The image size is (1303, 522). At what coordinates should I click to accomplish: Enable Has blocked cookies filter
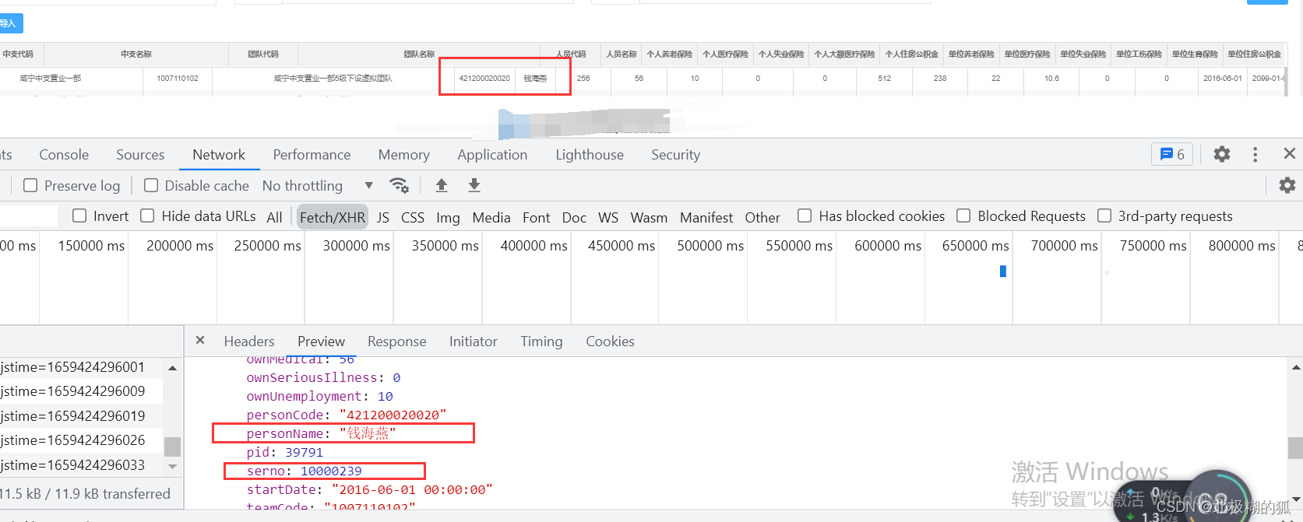[805, 215]
